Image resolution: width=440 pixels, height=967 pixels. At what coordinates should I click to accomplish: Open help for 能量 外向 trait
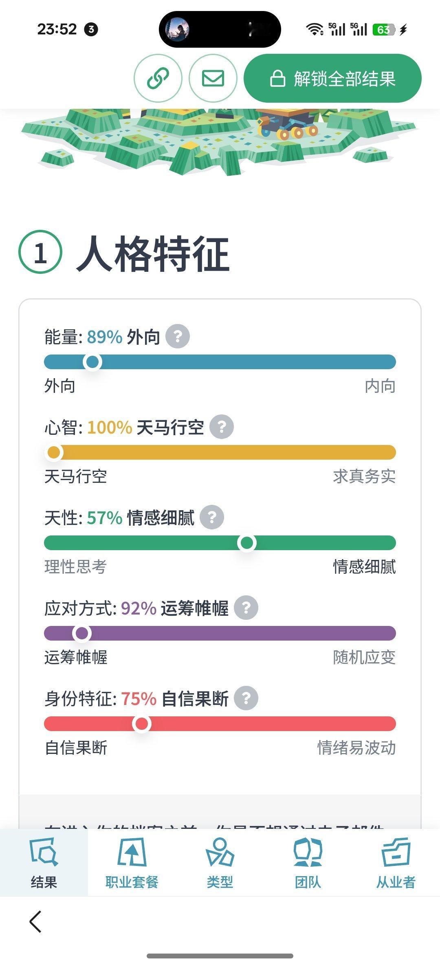point(178,337)
